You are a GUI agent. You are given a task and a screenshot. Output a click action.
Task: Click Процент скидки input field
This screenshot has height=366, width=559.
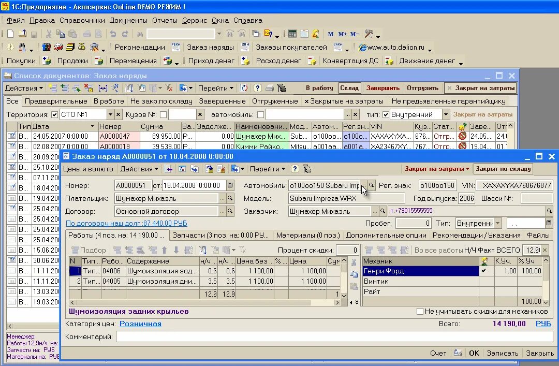click(347, 250)
